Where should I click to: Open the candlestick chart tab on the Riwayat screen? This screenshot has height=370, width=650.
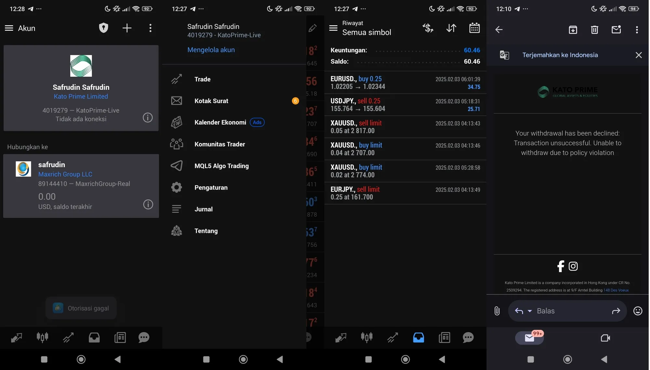click(367, 337)
